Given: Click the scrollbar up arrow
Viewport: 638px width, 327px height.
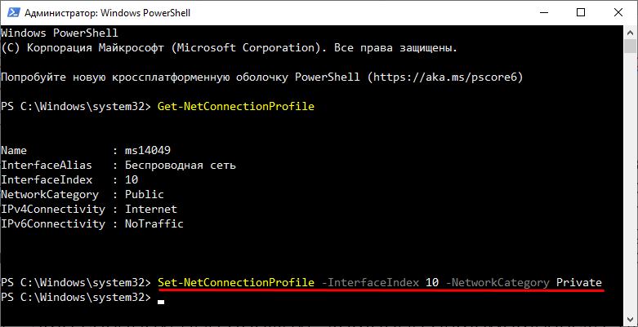Looking at the screenshot, I should pyautogui.click(x=631, y=33).
